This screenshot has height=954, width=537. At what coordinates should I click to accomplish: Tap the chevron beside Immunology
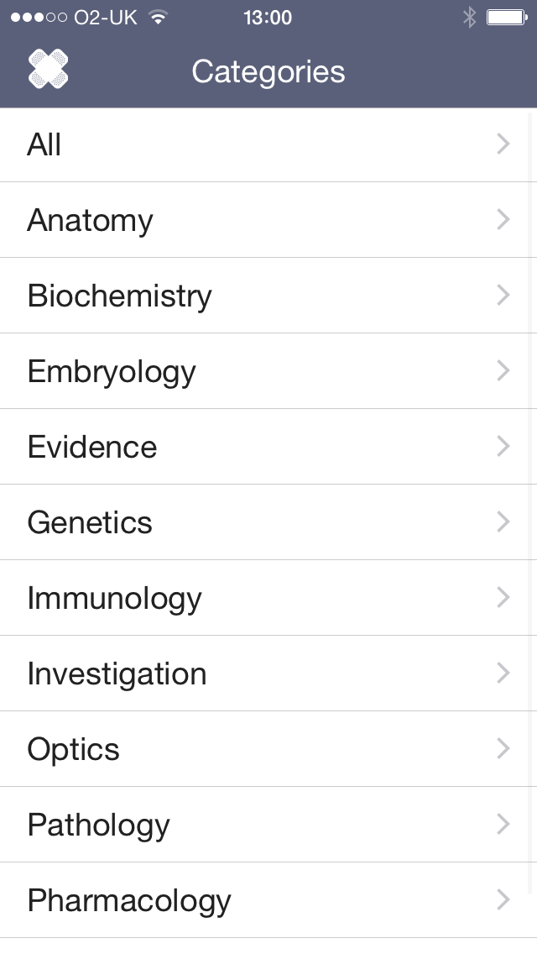click(x=503, y=597)
